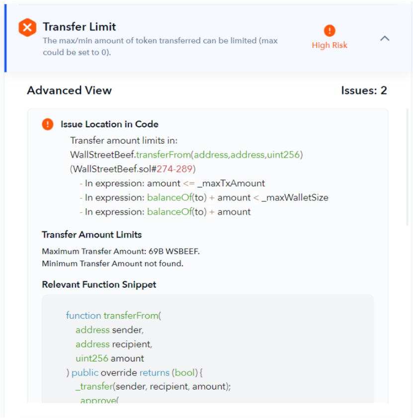This screenshot has height=418, width=413.
Task: Click the Transfer Limit title
Action: click(80, 27)
